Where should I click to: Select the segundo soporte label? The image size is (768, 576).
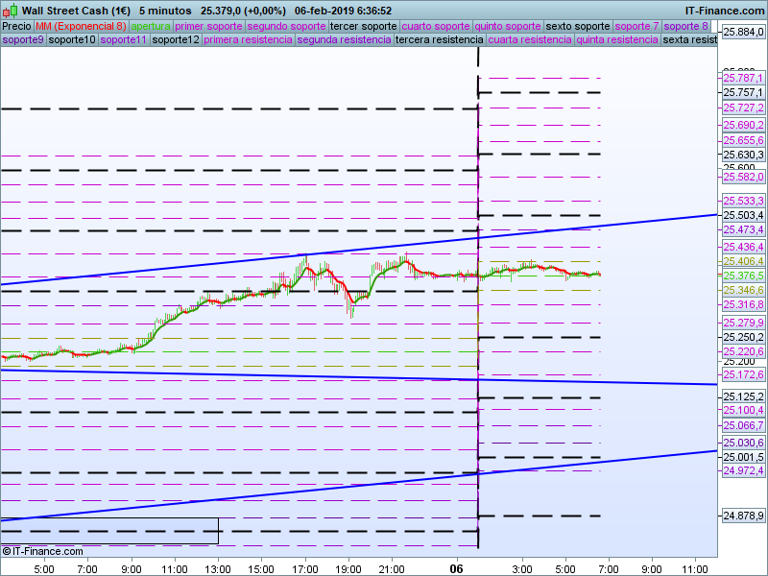(286, 27)
